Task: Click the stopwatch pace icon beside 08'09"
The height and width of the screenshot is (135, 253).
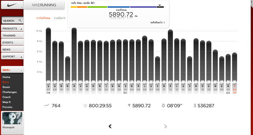Action: (x=163, y=106)
